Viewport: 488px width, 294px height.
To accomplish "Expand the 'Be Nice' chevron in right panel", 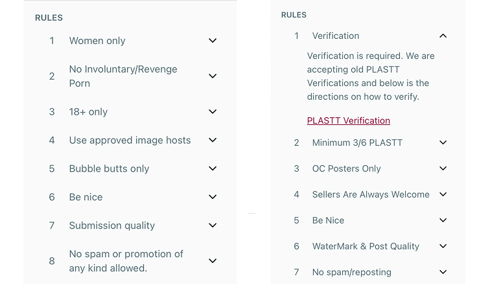I will (443, 221).
